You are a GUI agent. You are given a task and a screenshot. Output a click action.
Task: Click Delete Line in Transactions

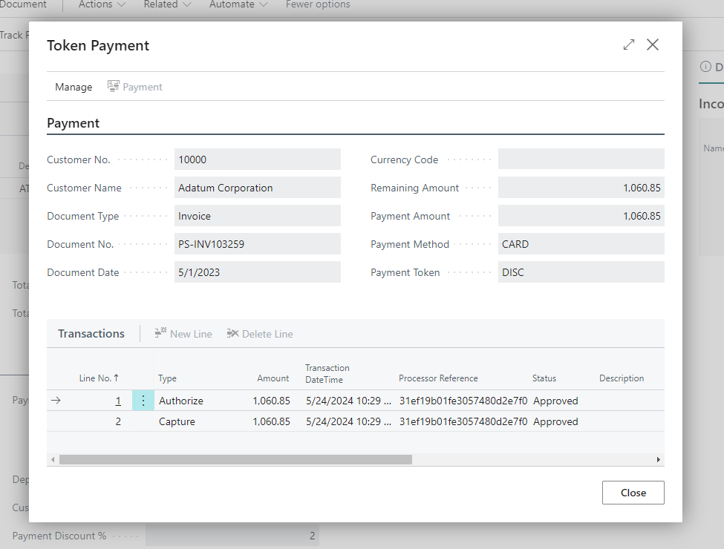click(x=260, y=334)
